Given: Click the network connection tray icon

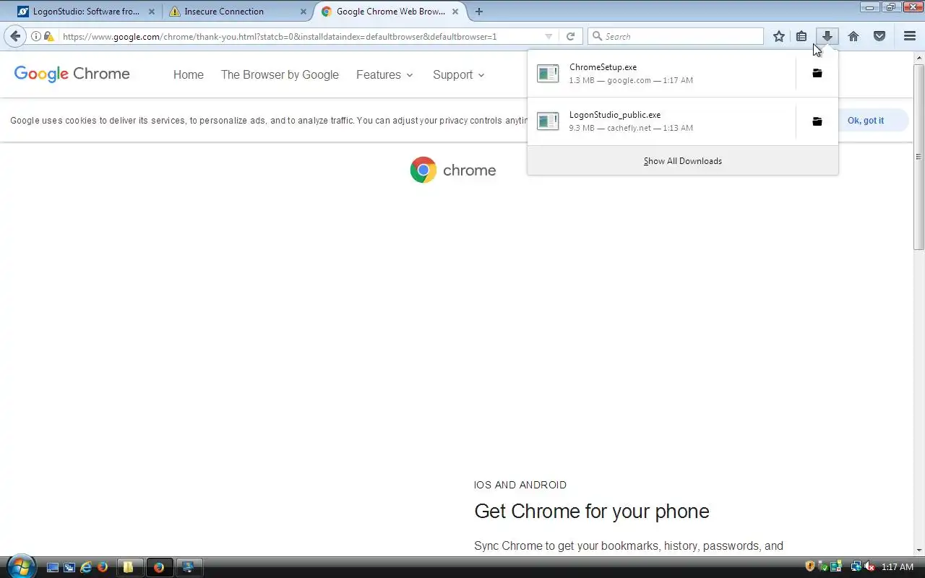Looking at the screenshot, I should click(856, 567).
